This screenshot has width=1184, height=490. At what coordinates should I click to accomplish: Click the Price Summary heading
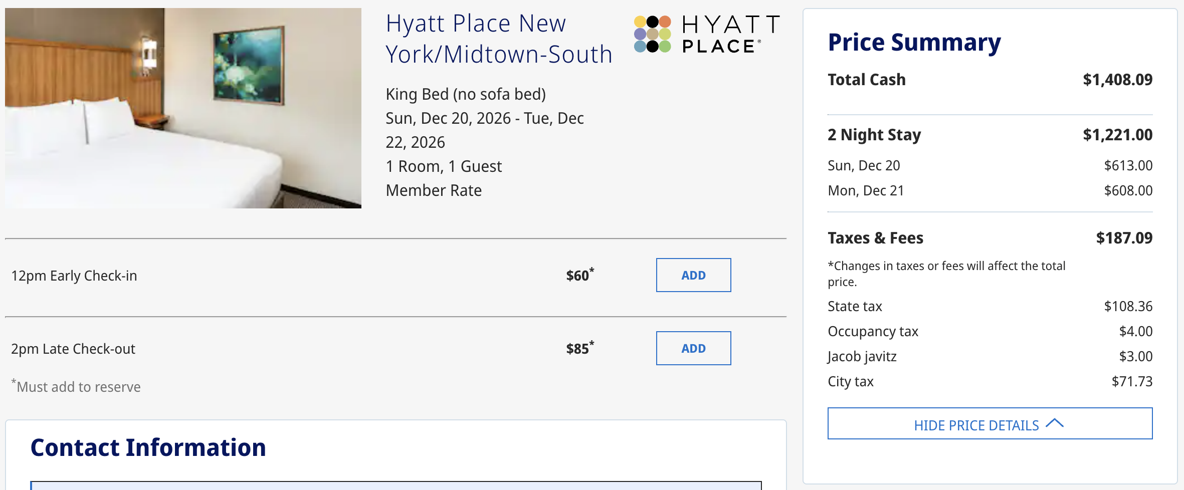coord(914,42)
